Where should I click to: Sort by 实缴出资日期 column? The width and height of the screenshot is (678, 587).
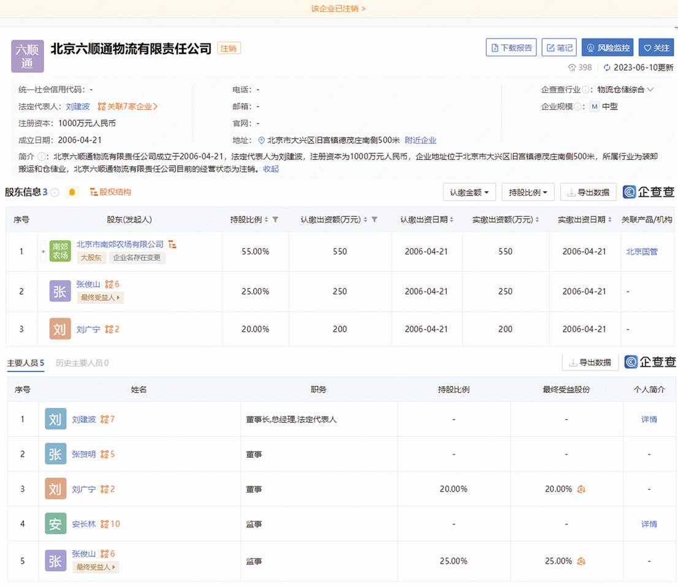[610, 219]
